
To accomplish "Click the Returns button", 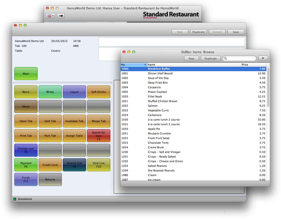I will pos(50,179).
